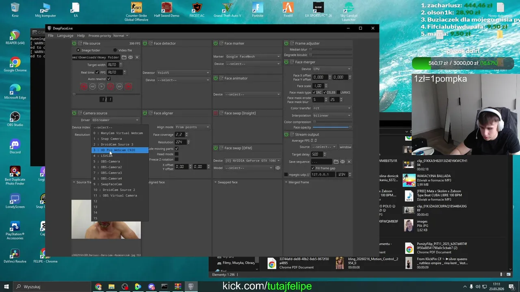This screenshot has height=292, width=520.
Task: Enable the Head mode checkbox
Action: pos(176,154)
